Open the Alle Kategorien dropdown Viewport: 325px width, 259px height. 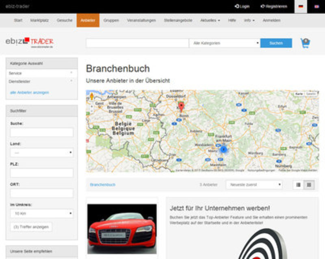tap(225, 43)
